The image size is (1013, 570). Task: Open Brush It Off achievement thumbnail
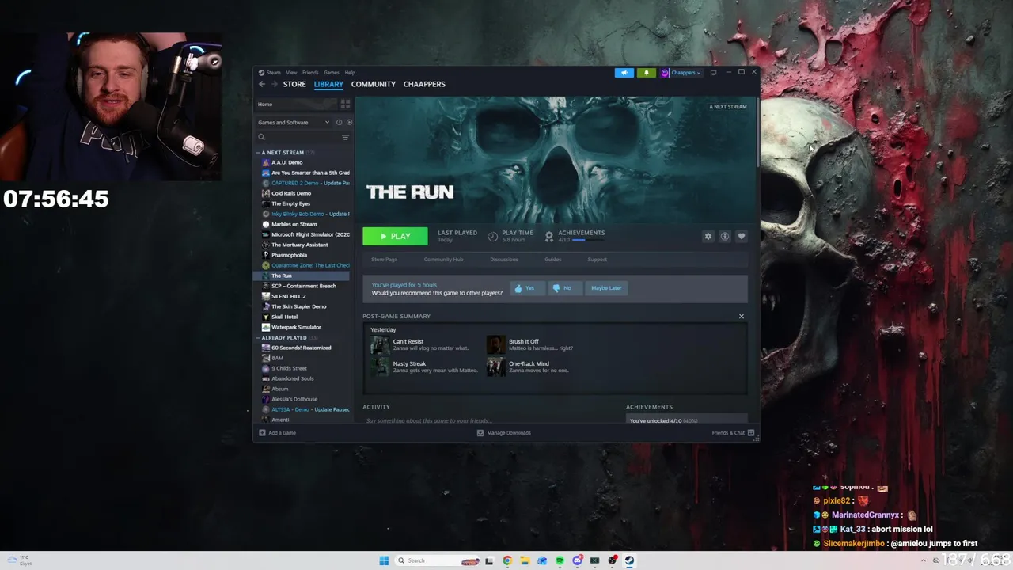495,344
